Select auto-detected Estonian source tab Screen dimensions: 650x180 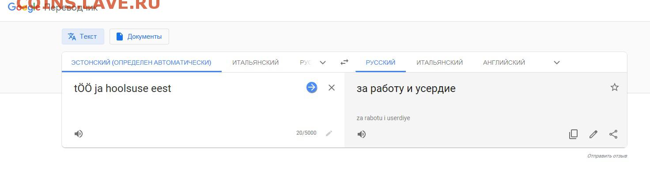tap(141, 62)
